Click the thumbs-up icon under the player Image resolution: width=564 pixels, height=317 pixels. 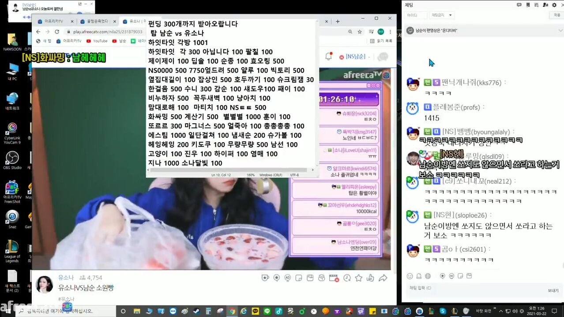click(370, 278)
